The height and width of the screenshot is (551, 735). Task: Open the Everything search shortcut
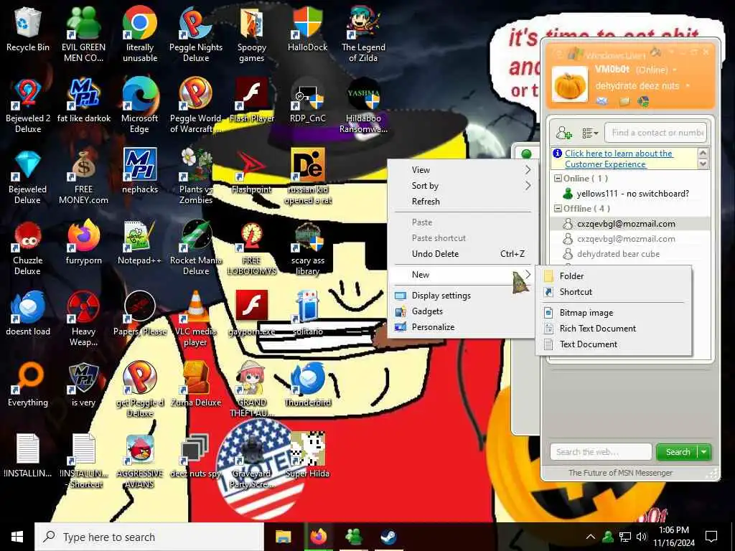pos(28,385)
